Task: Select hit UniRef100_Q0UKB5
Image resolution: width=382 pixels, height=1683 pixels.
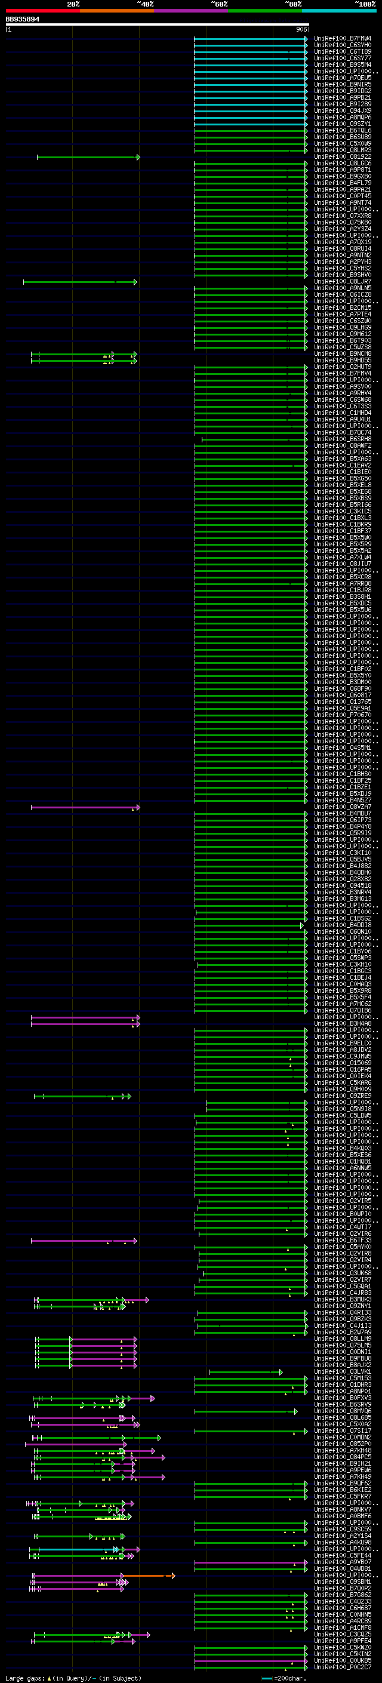Action: click(x=343, y=1661)
